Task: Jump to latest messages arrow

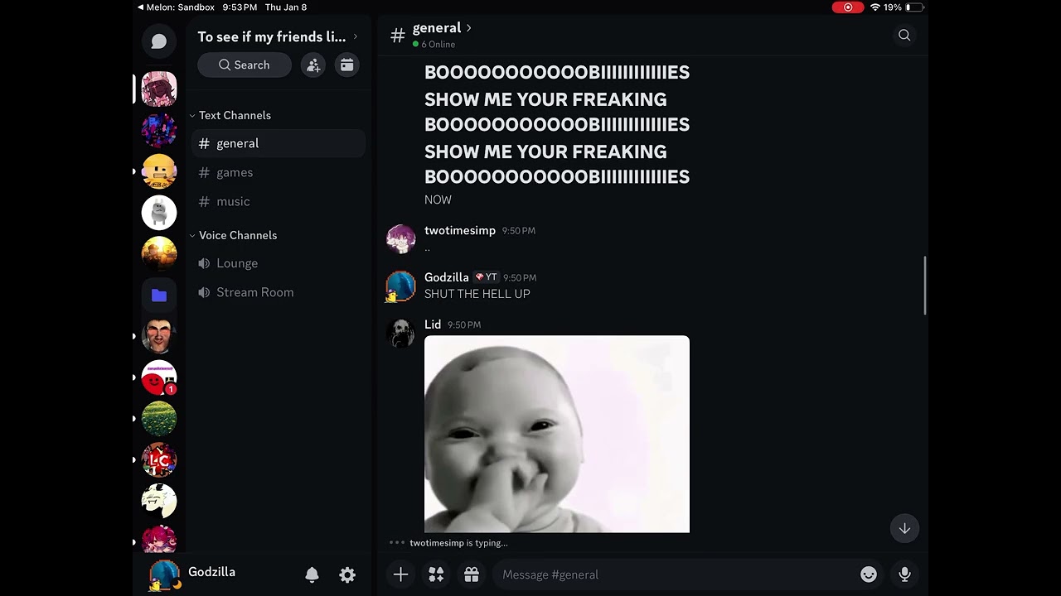Action: [x=904, y=528]
